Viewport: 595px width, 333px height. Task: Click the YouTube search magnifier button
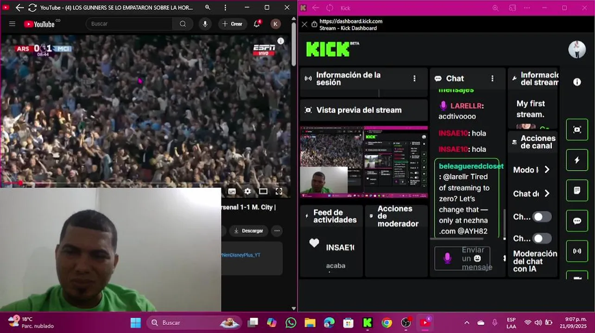(x=183, y=24)
